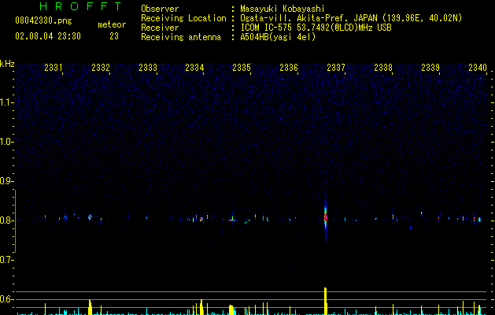The width and height of the screenshot is (495, 315).
Task: Click the Receiver label
Action: pos(160,28)
